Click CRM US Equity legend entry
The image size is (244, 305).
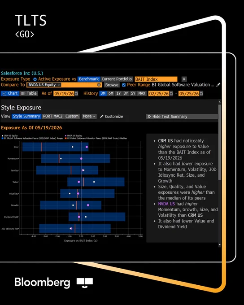click(10, 135)
